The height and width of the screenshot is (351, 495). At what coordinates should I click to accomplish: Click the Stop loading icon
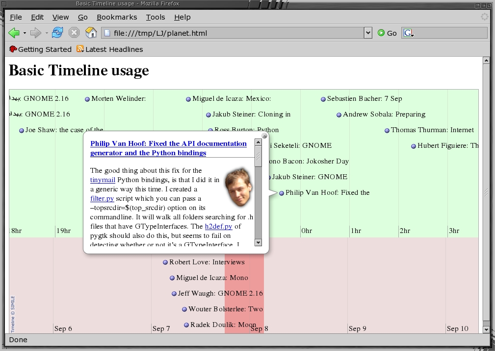click(x=74, y=33)
